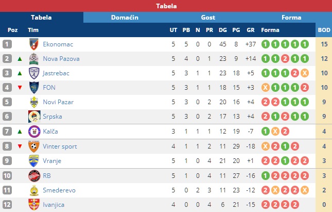Click the red down arrow beside FON
This screenshot has width=332, height=212.
[20, 88]
